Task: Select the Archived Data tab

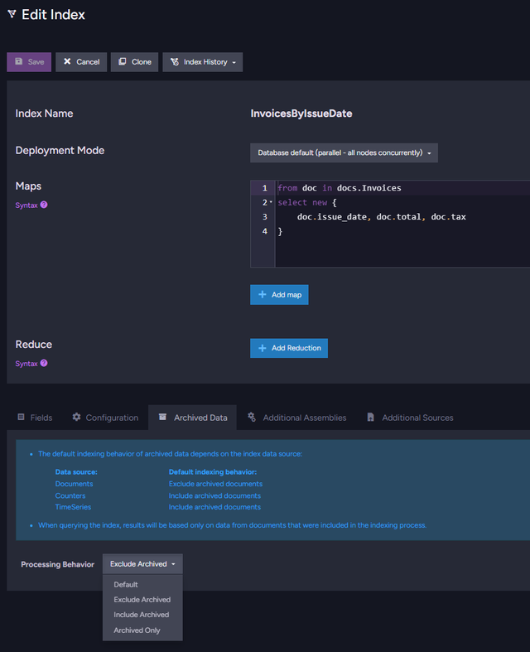Action: point(192,418)
